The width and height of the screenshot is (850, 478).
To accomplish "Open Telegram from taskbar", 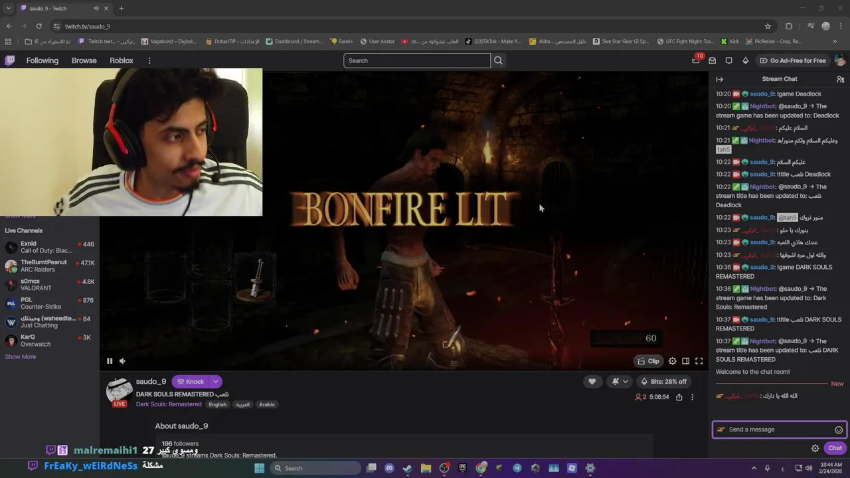I will pos(517,468).
